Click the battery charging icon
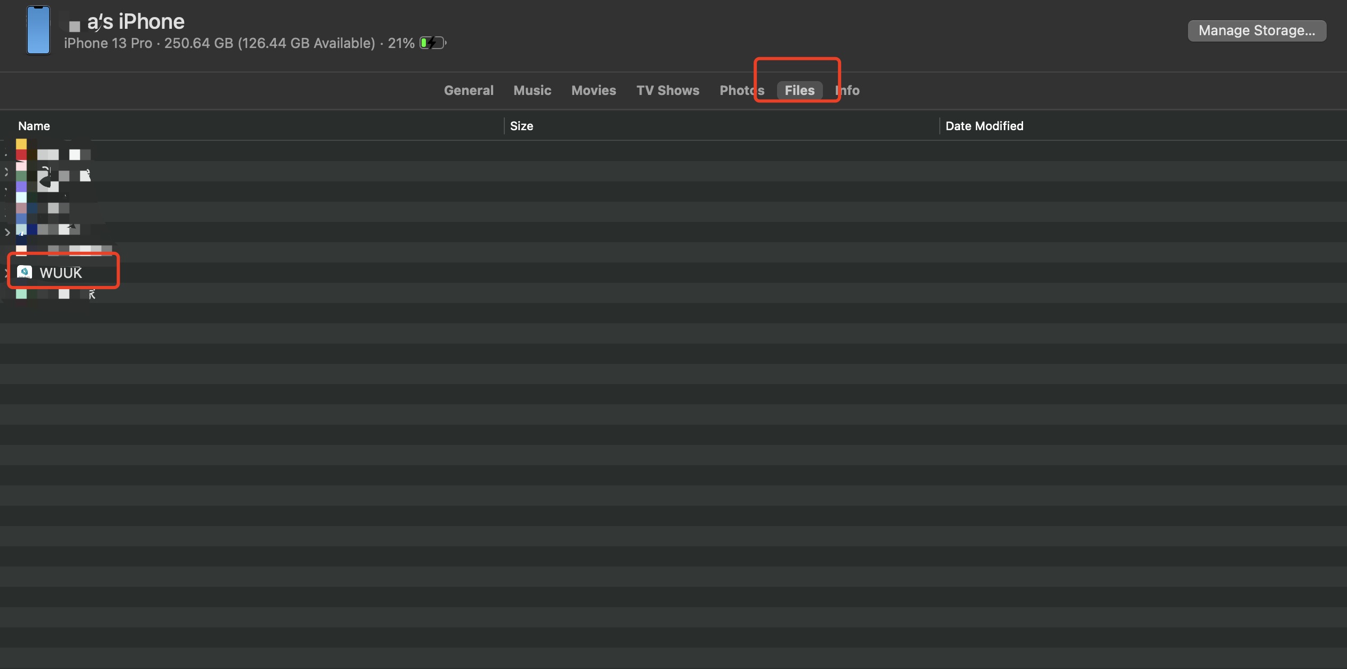The width and height of the screenshot is (1347, 669). pos(432,43)
